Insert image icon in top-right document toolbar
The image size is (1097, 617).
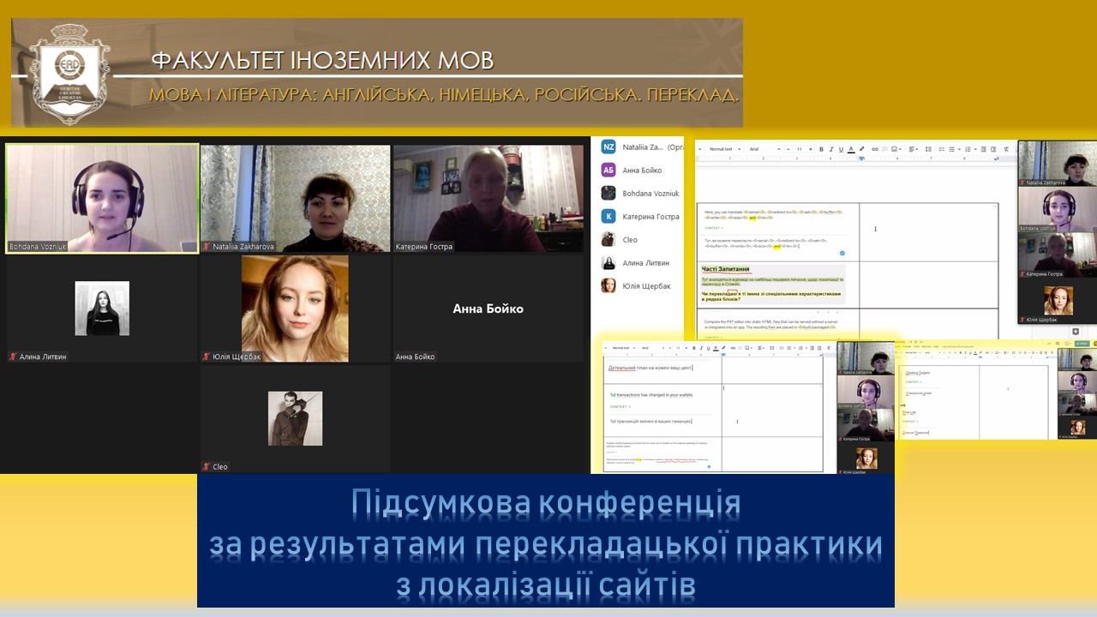coord(896,149)
